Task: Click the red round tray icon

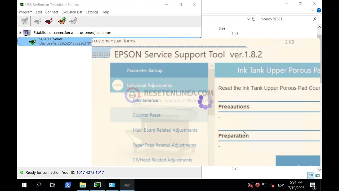Action: click(x=257, y=185)
